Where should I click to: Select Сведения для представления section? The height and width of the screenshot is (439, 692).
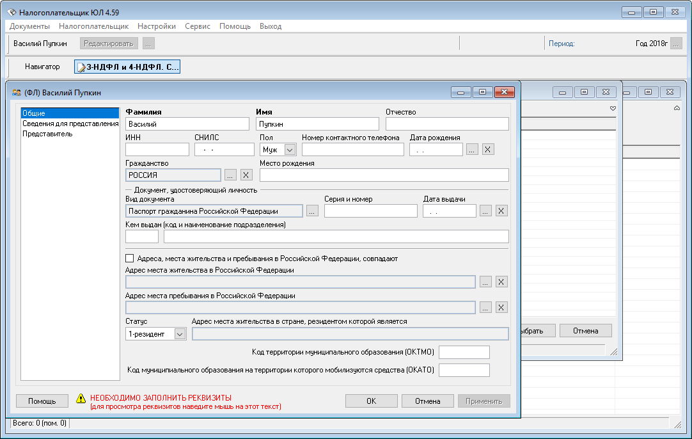(x=70, y=124)
